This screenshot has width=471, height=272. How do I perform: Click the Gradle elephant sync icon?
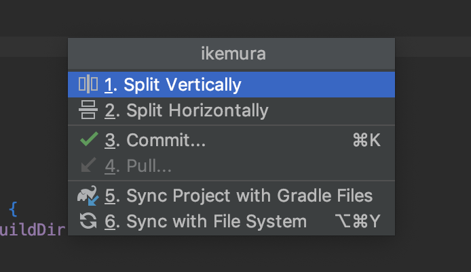tap(88, 196)
